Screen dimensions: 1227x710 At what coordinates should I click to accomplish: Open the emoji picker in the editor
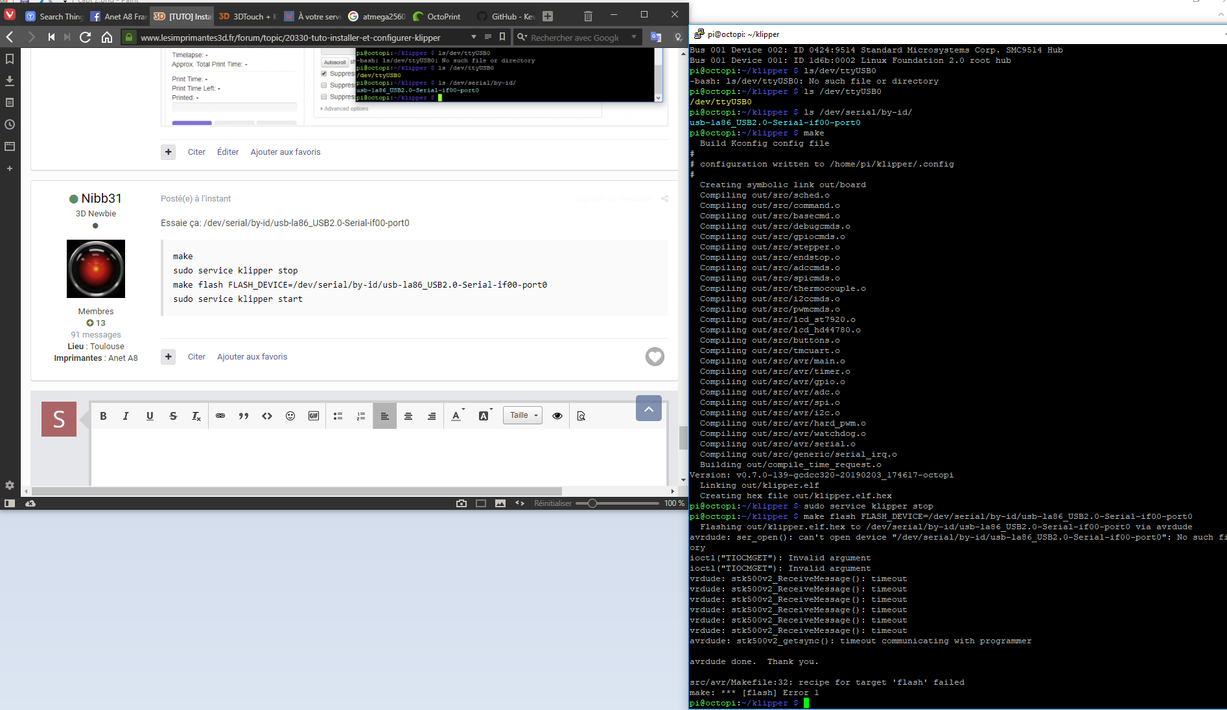tap(290, 416)
